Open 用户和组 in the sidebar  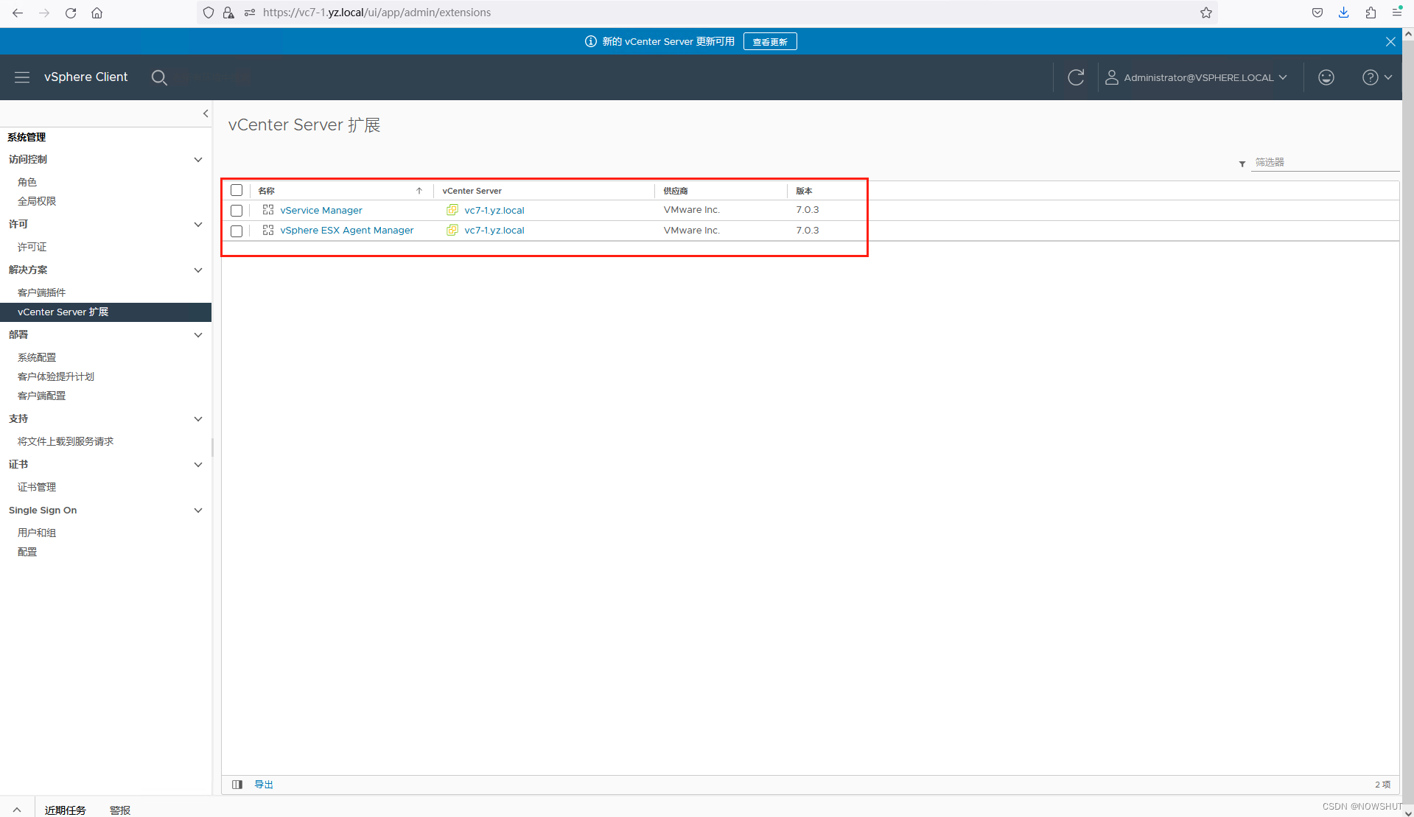click(x=37, y=533)
